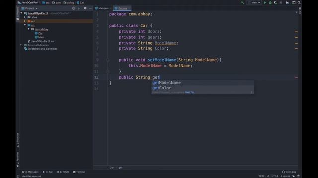Open the completion popup options dots
This screenshot has height=178, width=318.
click(252, 92)
